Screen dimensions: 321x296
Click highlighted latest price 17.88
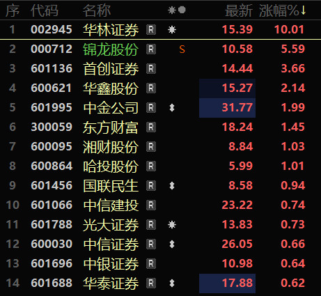(x=237, y=283)
